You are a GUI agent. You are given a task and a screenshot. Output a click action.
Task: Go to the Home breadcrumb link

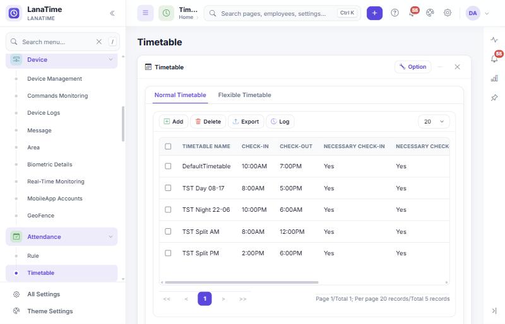(186, 18)
